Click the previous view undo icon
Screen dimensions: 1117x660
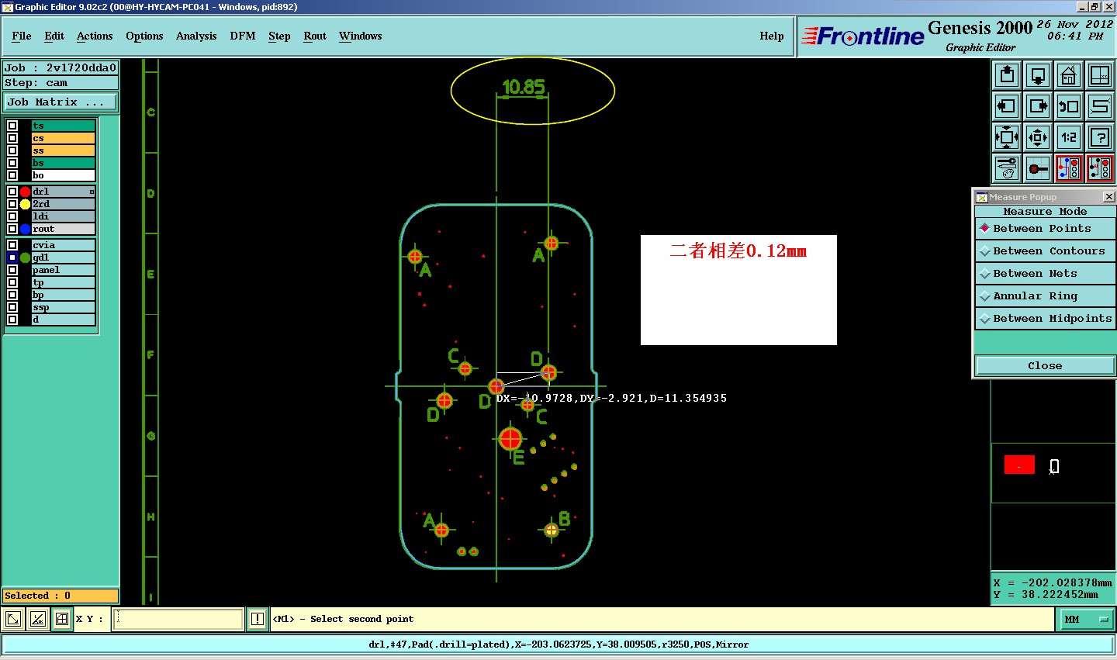point(1069,106)
